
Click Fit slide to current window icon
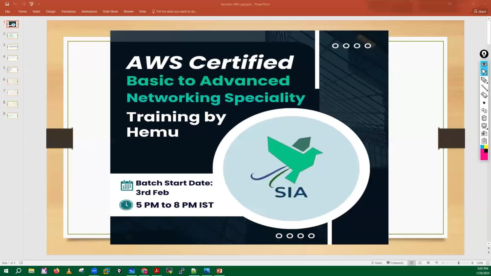point(488,263)
